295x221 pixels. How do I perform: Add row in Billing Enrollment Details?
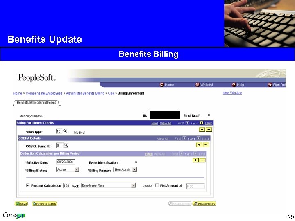coord(202,129)
